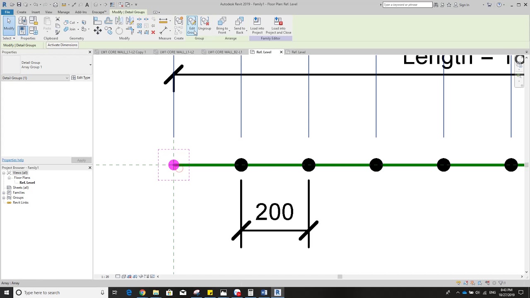Viewport: 530px width, 298px height.
Task: Click the Open file icon in quick access toolbar
Action: [x=12, y=5]
